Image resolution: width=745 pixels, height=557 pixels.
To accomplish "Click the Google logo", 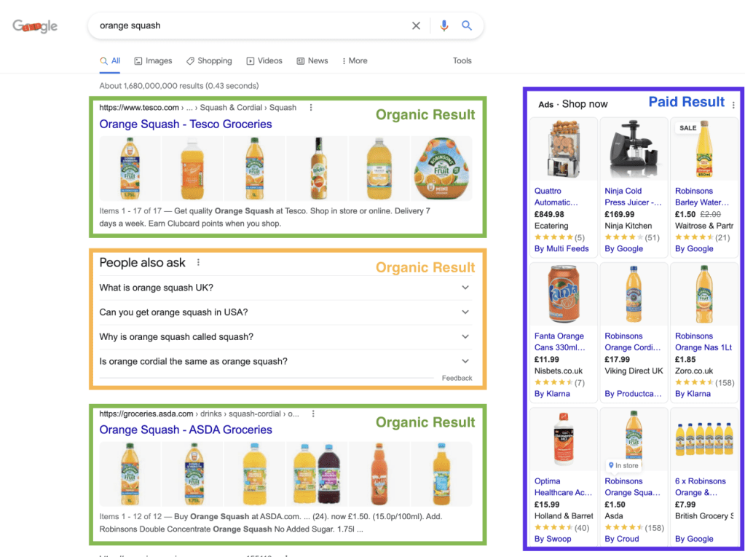I will pyautogui.click(x=35, y=25).
